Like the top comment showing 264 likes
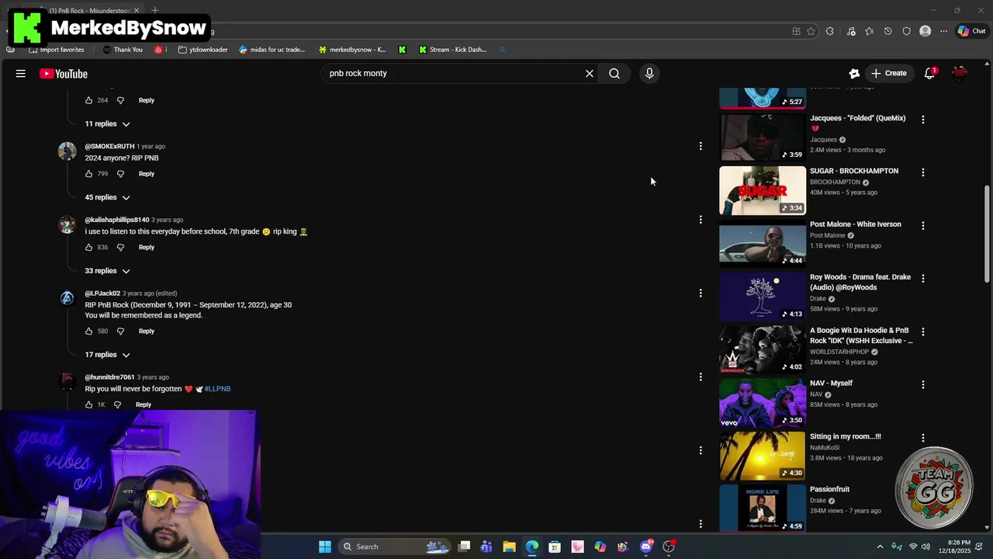 89,100
